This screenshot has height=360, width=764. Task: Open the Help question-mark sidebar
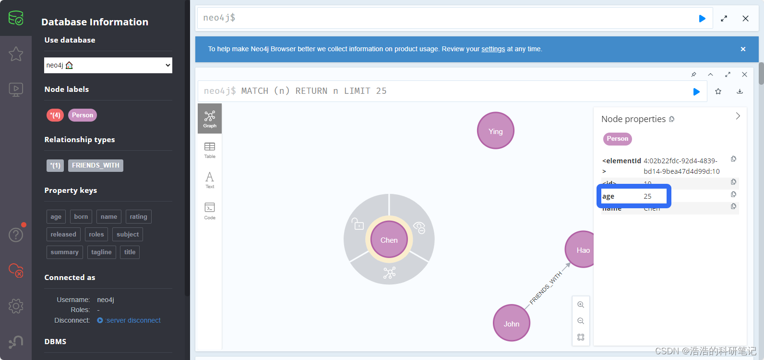(16, 235)
